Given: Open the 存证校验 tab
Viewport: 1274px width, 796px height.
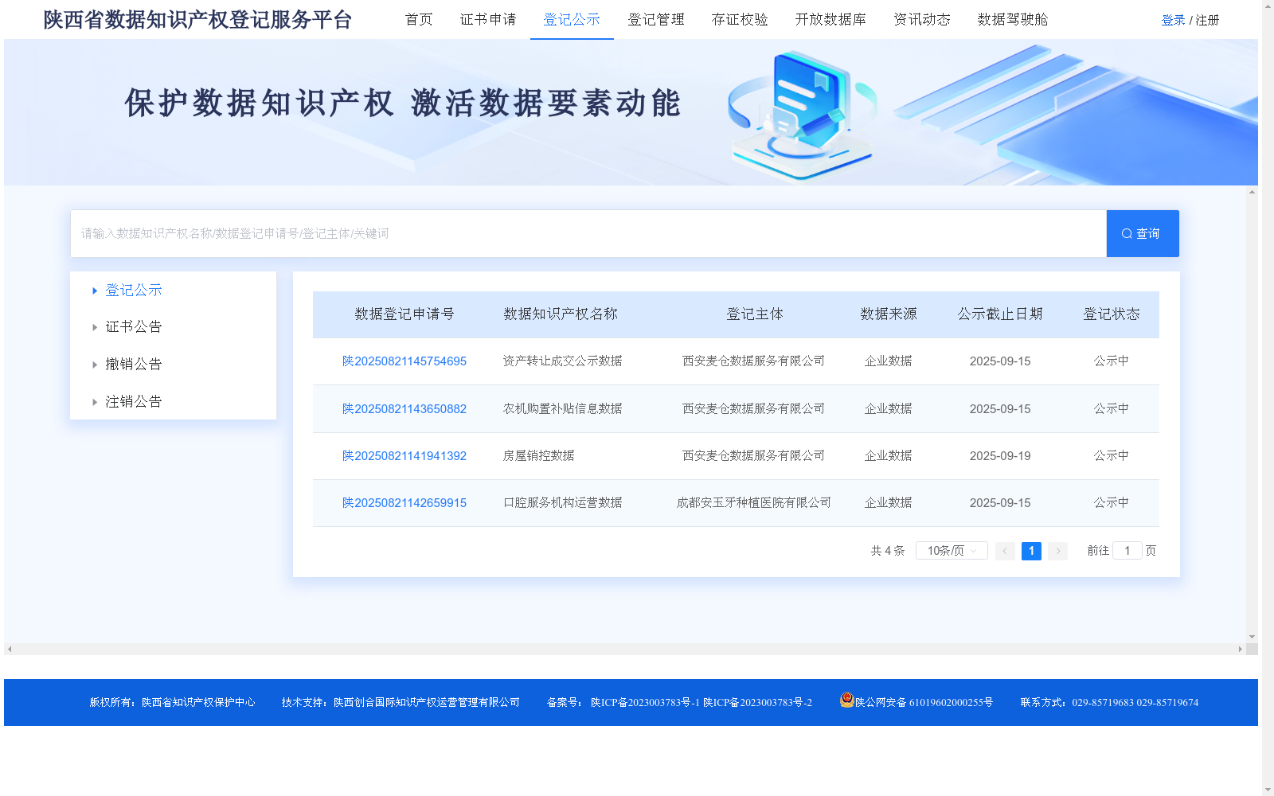Looking at the screenshot, I should pos(740,20).
